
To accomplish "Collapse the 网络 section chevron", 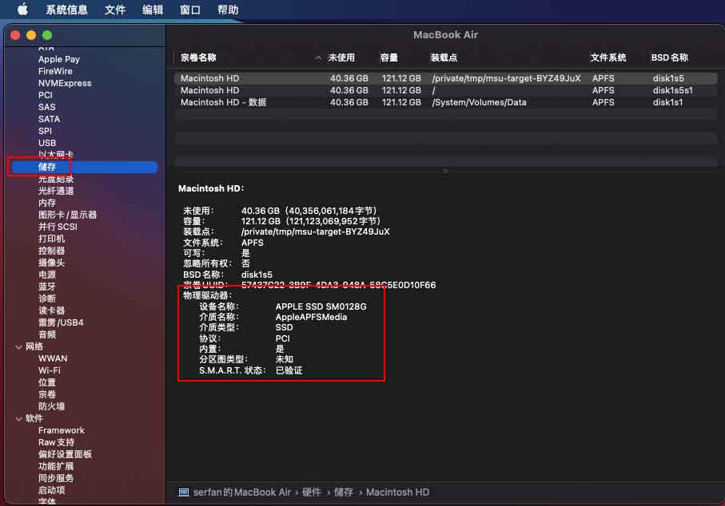I will (19, 347).
